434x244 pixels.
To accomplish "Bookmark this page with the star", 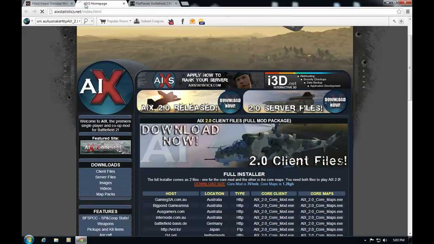I will click(x=399, y=12).
